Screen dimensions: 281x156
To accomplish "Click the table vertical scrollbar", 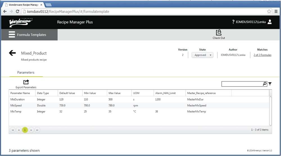I will [x=270, y=111].
